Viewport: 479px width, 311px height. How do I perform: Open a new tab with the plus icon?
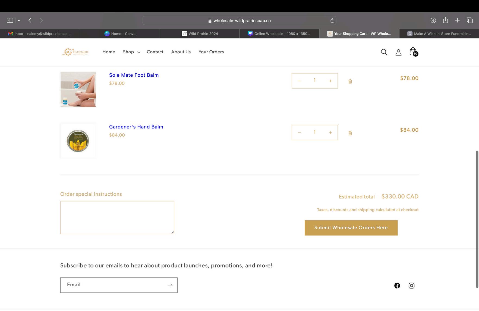click(458, 20)
